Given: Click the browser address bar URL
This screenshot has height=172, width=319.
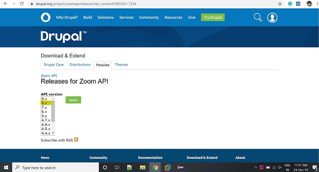Looking at the screenshot, I should pyautogui.click(x=86, y=4).
